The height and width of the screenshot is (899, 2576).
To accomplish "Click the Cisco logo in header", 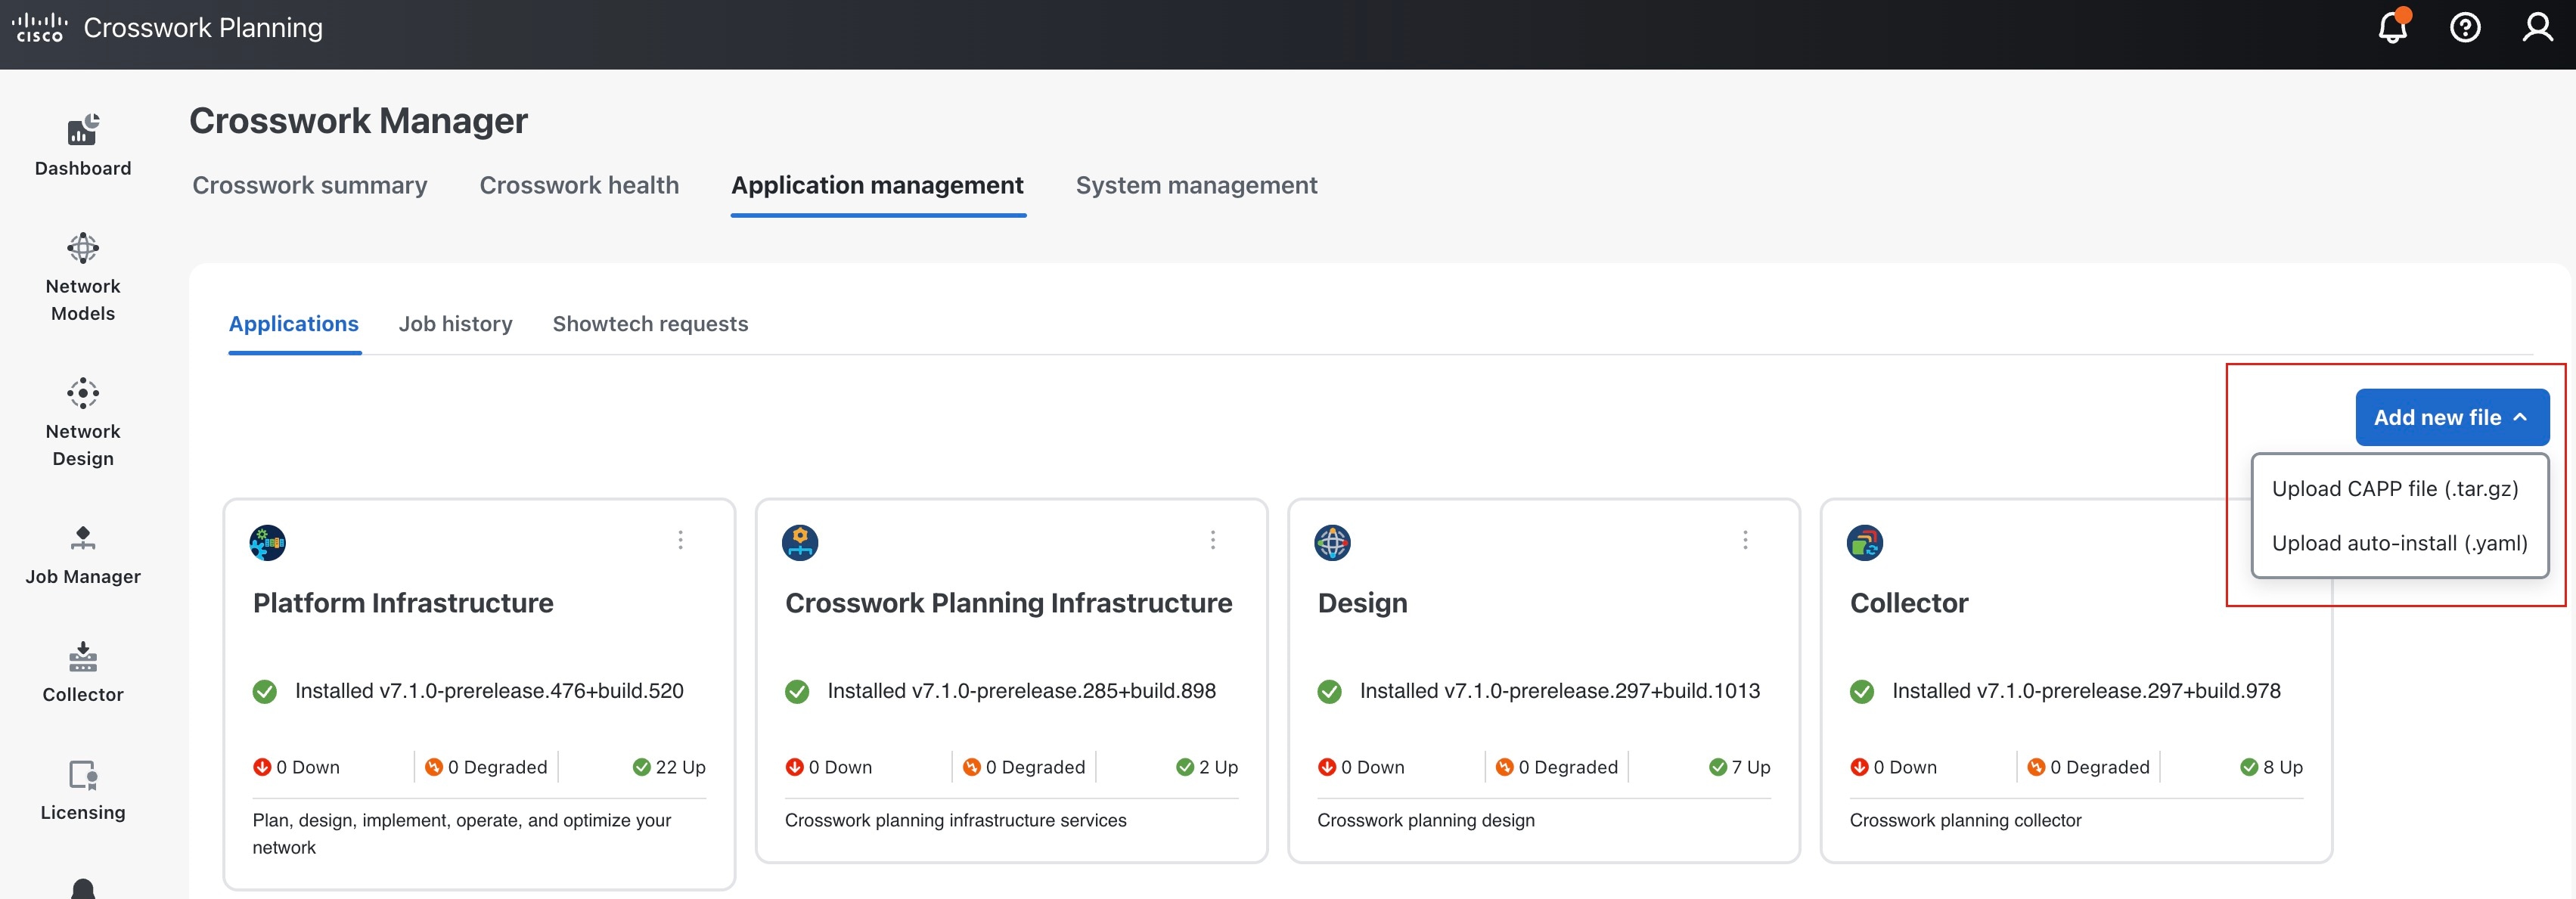I will coord(40,27).
